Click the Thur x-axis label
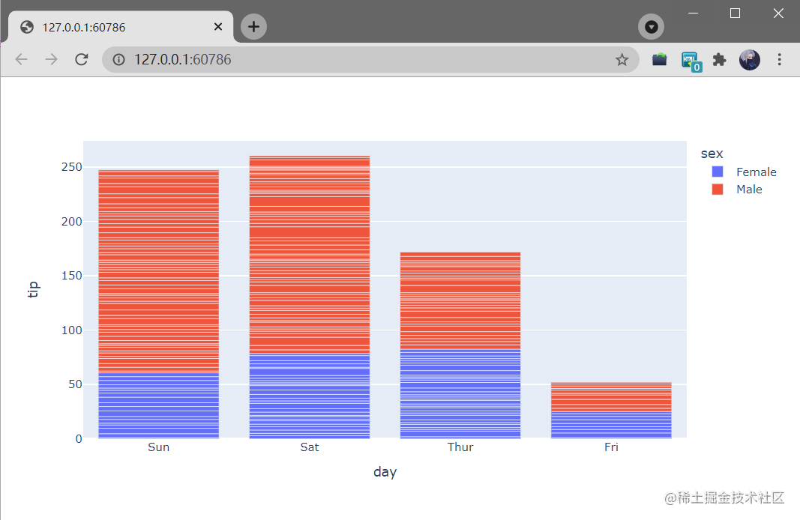This screenshot has height=520, width=800. [460, 447]
